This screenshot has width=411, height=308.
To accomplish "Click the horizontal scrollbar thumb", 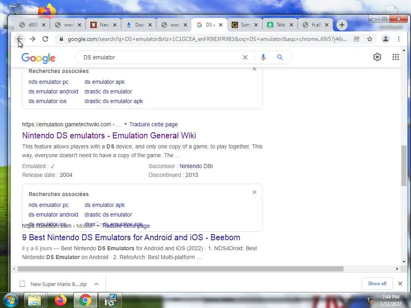I will pos(180,269).
